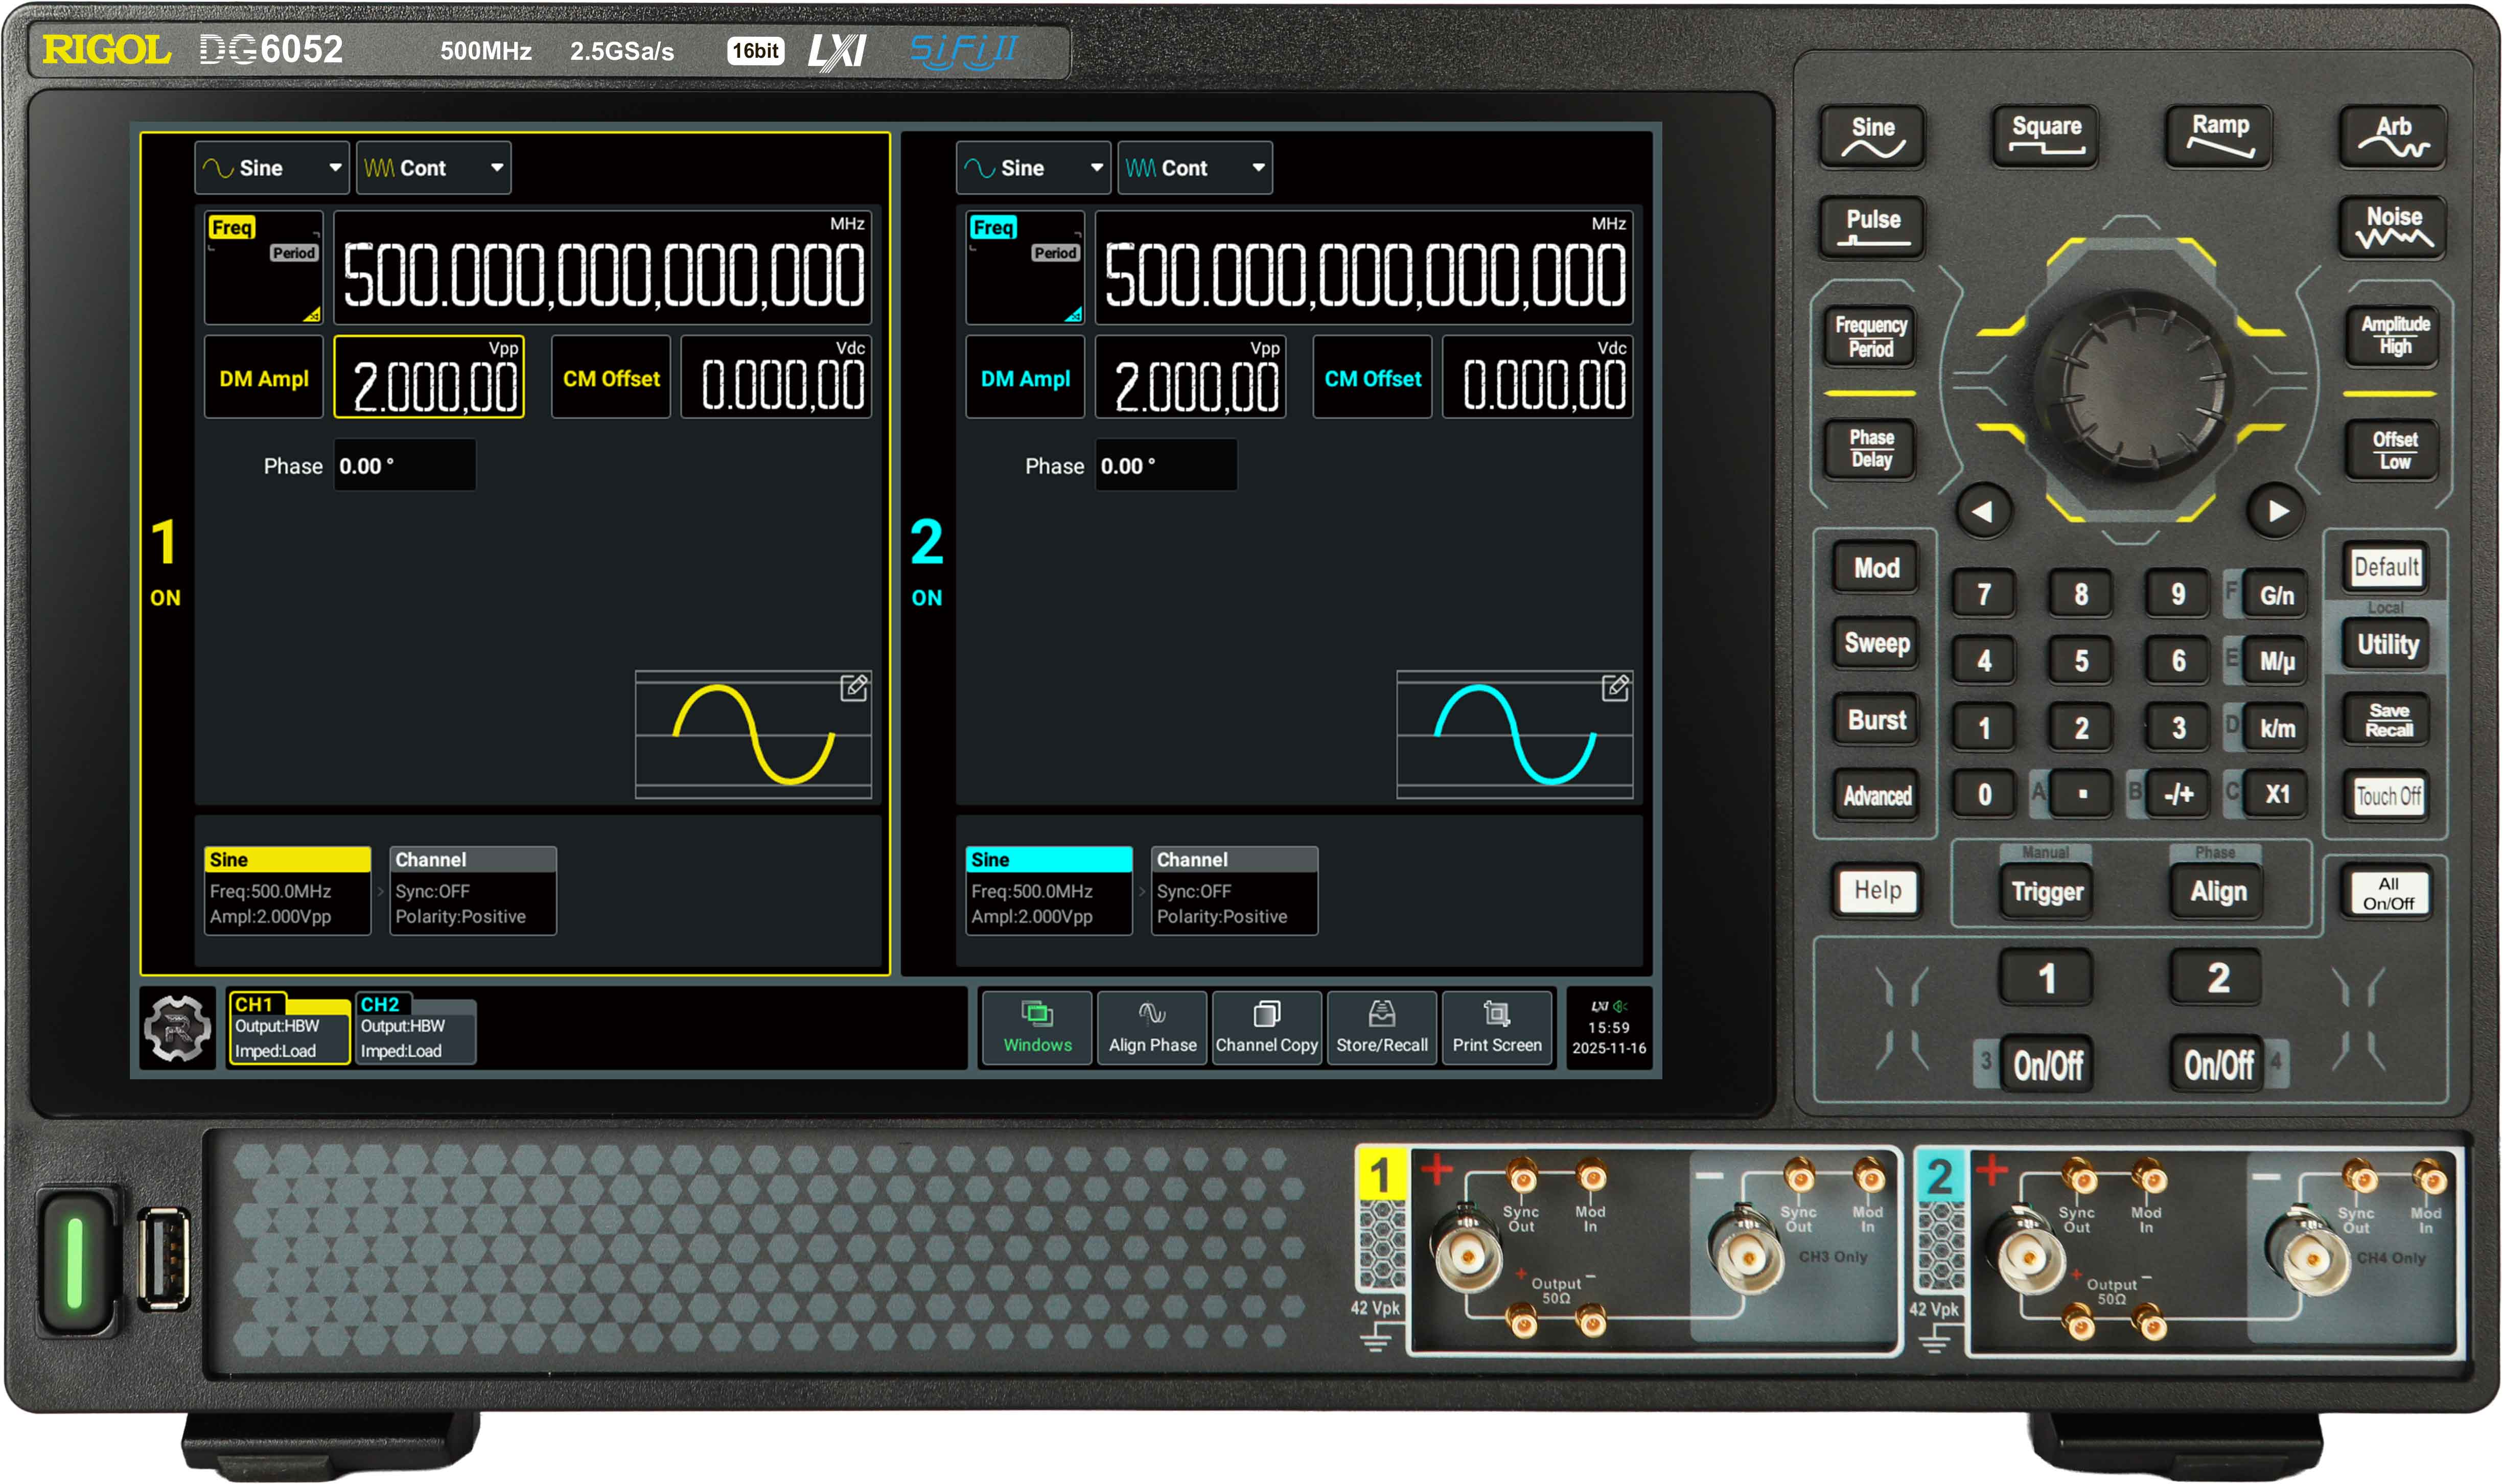Image resolution: width=2503 pixels, height=1484 pixels.
Task: Open channel 1 waveform dropdown showing Sine
Action: coord(271,167)
